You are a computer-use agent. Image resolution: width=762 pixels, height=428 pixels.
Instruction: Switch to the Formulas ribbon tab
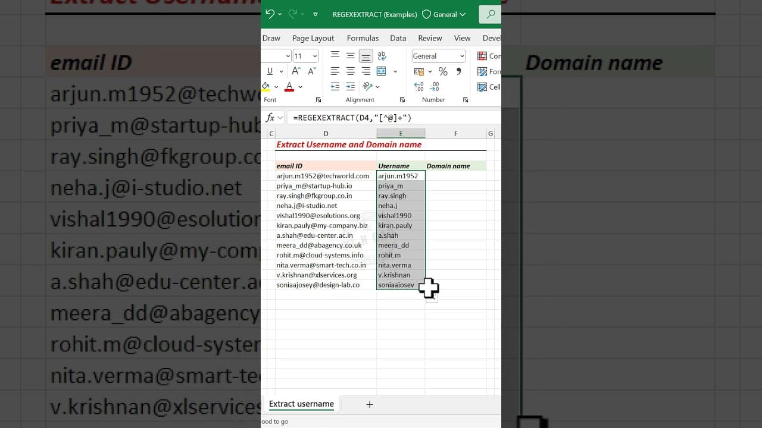pos(363,37)
